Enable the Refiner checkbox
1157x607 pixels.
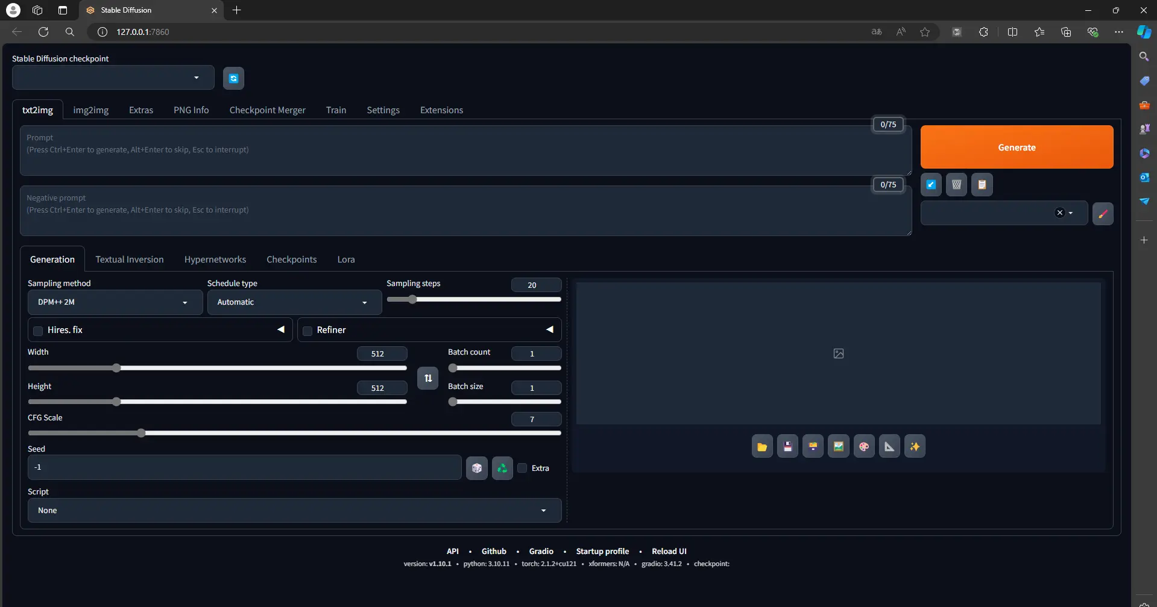[307, 331]
